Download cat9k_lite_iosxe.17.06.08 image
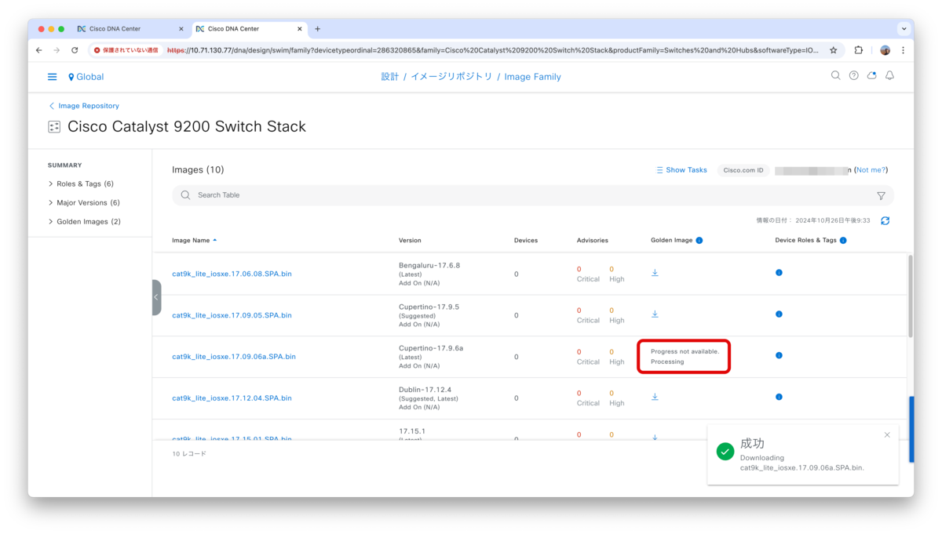 655,273
